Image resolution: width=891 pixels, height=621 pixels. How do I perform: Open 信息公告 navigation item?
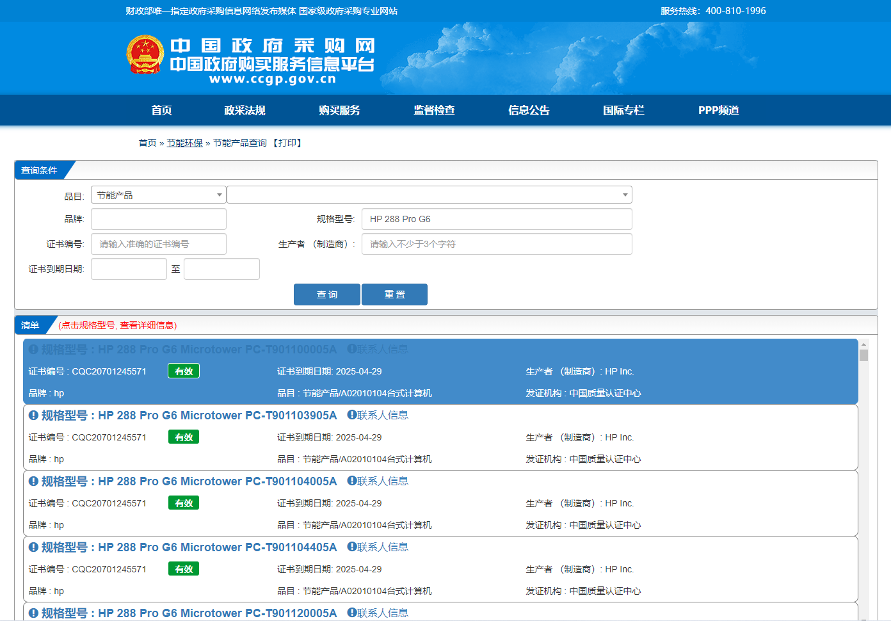coord(529,110)
